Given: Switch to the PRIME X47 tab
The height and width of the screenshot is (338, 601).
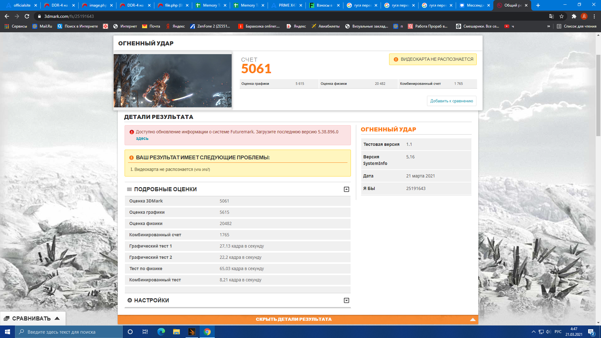Looking at the screenshot, I should point(287,5).
